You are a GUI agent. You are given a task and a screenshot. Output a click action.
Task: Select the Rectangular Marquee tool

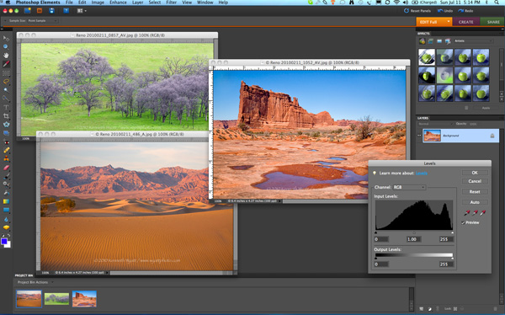pyautogui.click(x=6, y=73)
